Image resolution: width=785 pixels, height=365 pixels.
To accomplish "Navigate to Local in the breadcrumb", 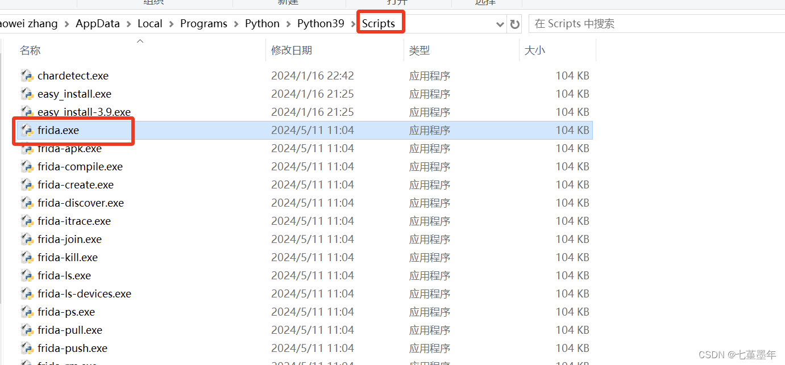I will point(150,24).
